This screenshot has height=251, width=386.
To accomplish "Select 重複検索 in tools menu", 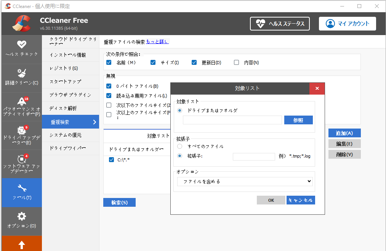I will pyautogui.click(x=70, y=122).
